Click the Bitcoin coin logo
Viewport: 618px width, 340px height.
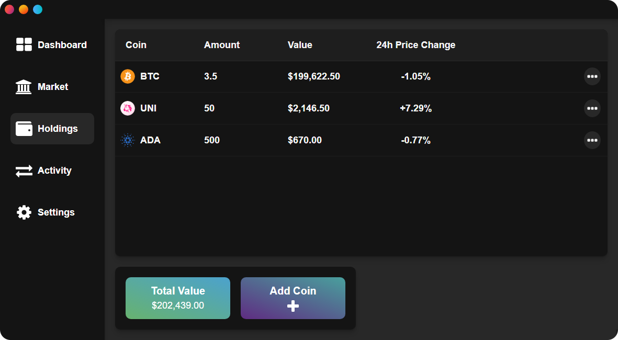128,76
